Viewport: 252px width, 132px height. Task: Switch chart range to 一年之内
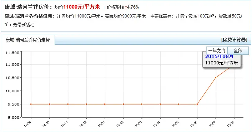(x=217, y=51)
